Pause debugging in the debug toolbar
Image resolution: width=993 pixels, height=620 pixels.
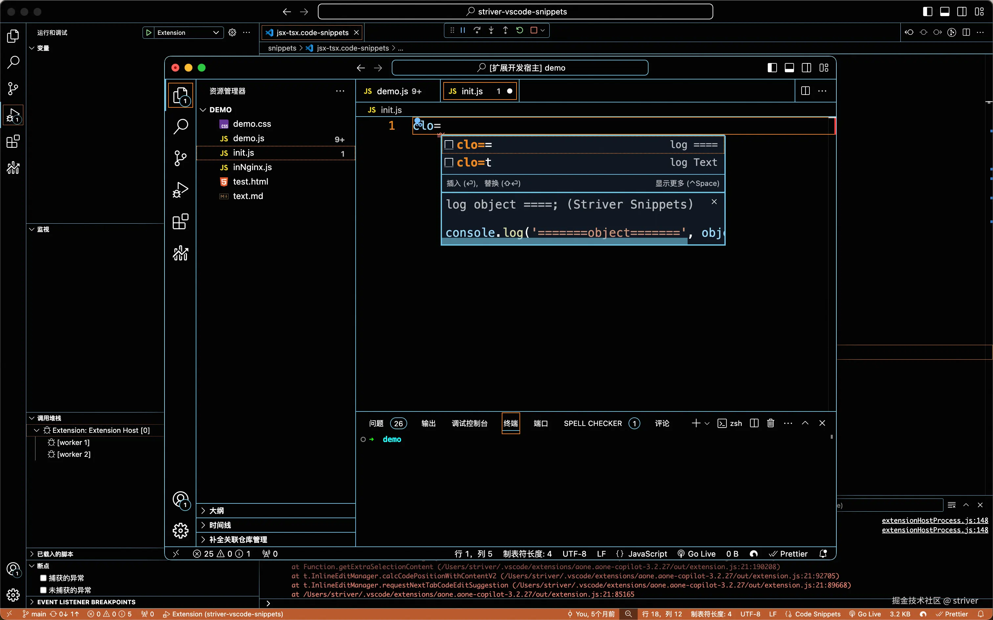click(463, 30)
